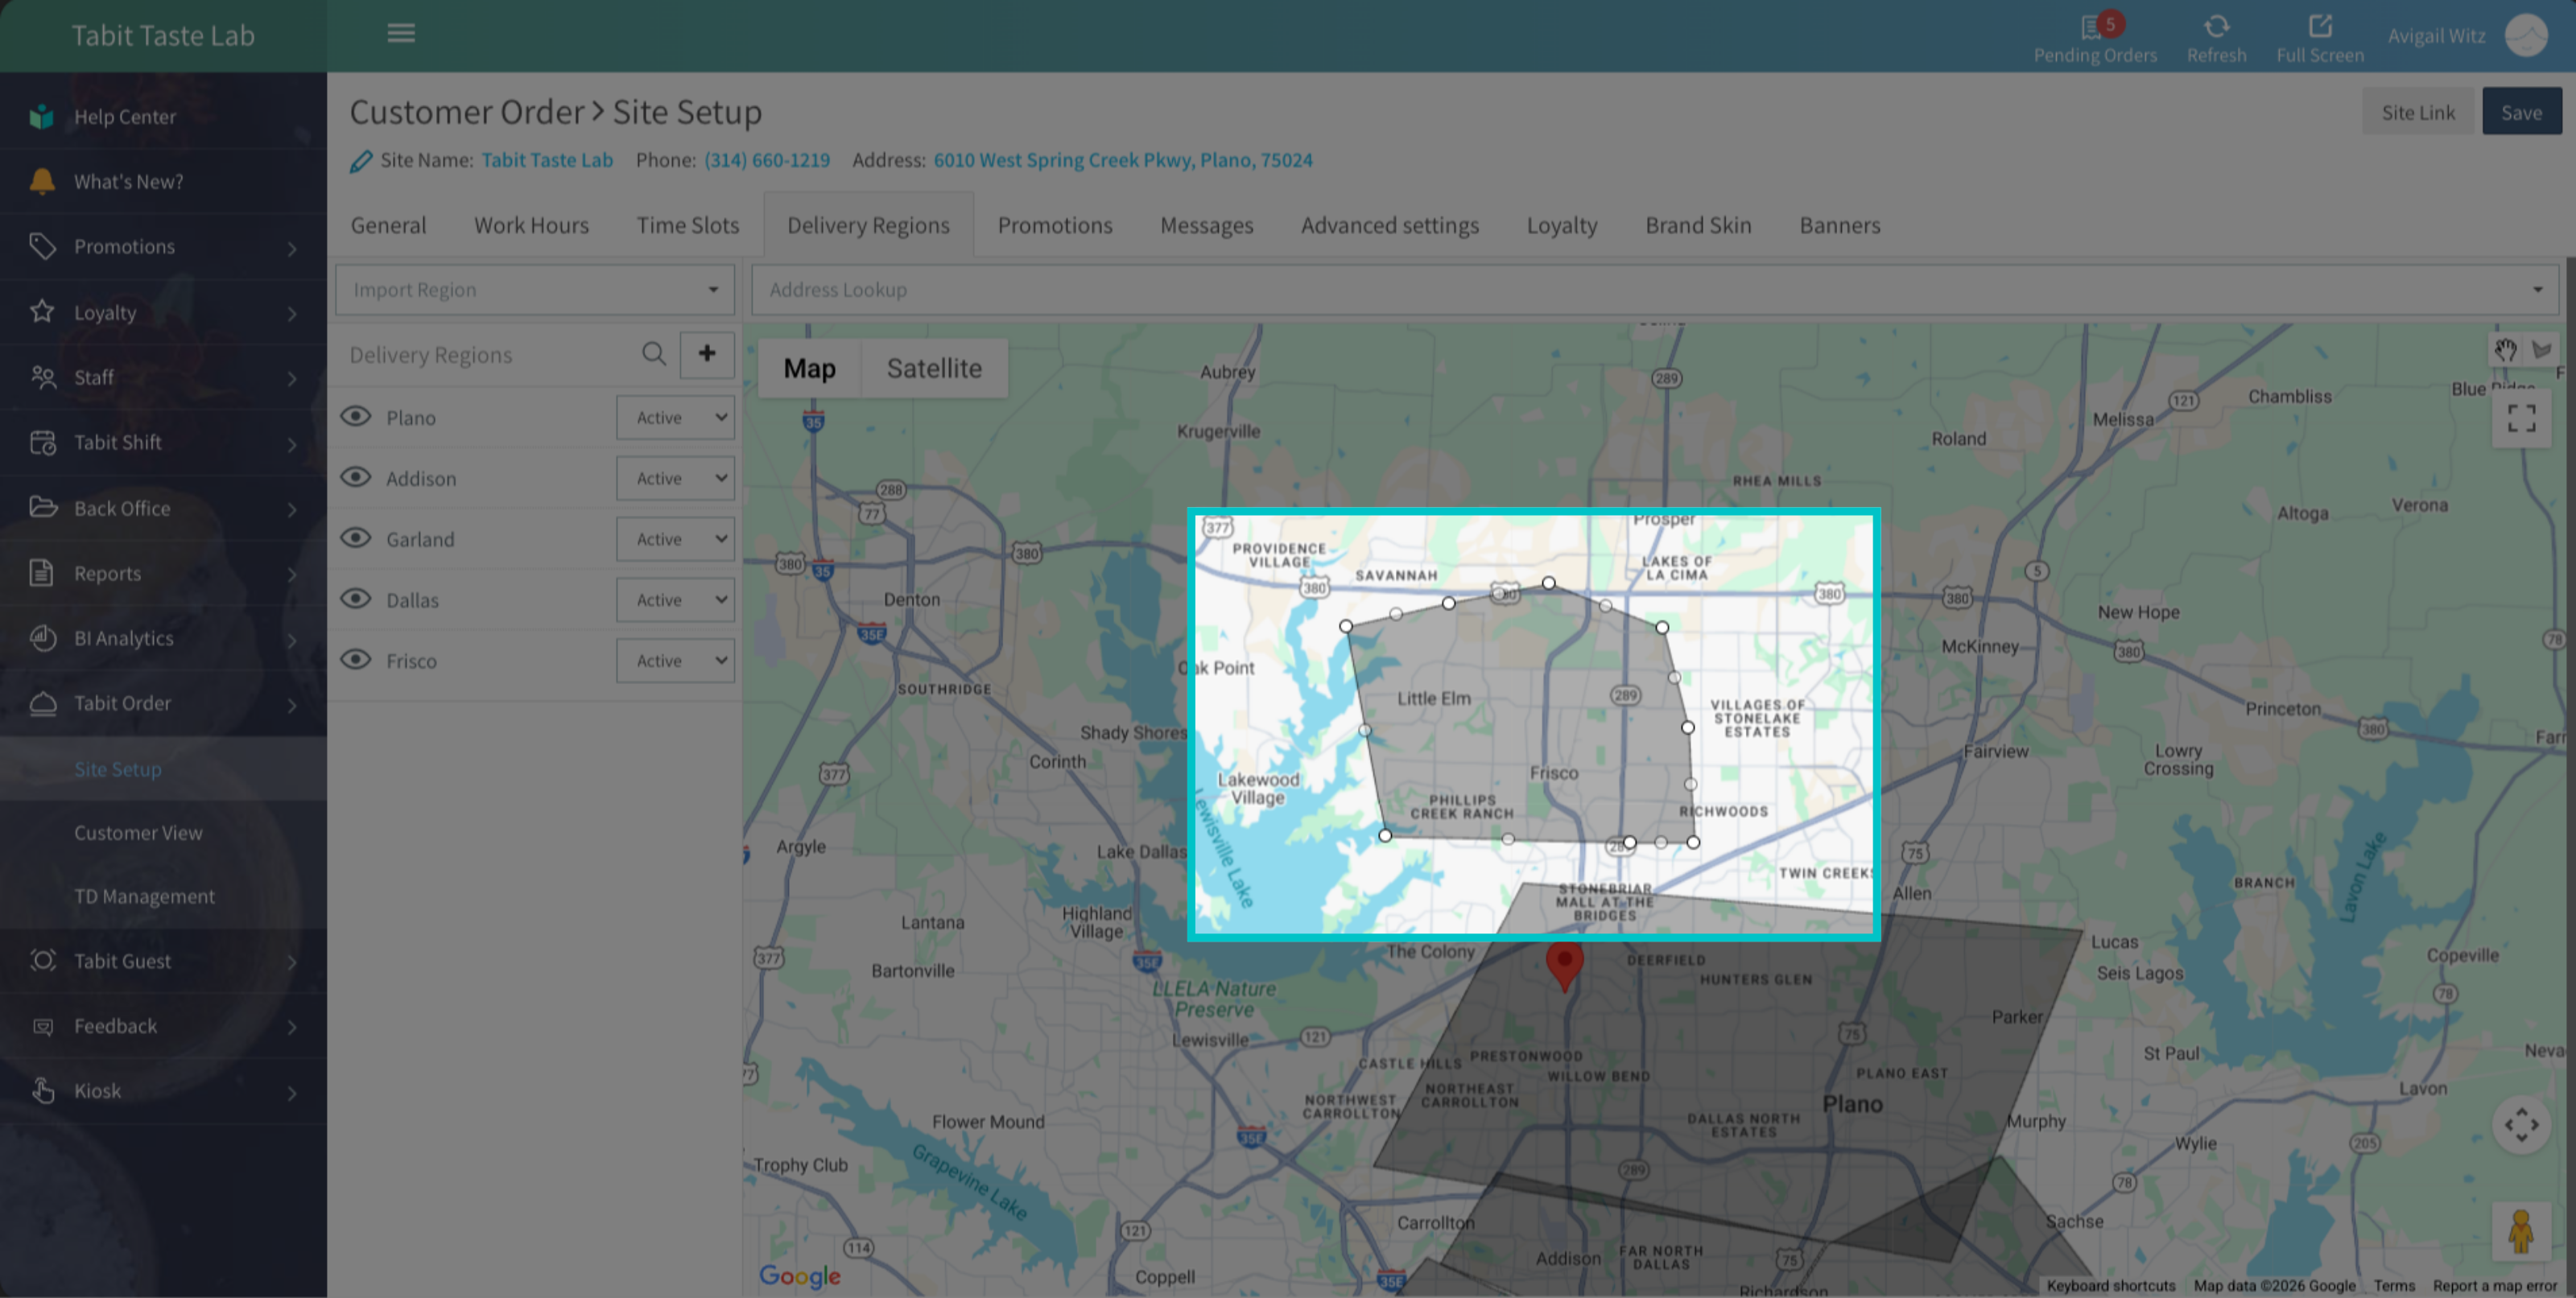Click the Street View pegman icon
This screenshot has height=1298, width=2576.
pos(2521,1230)
